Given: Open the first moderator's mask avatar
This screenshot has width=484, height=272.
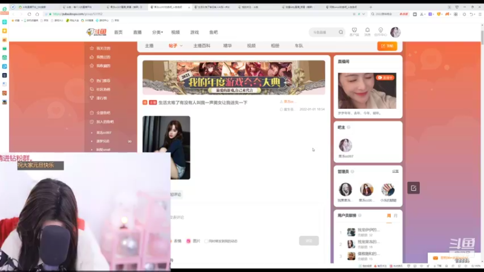Looking at the screenshot, I should (x=345, y=189).
